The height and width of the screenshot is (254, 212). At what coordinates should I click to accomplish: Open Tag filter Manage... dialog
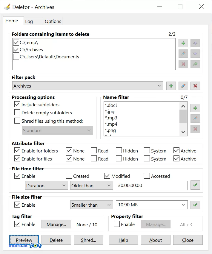[x=56, y=224]
